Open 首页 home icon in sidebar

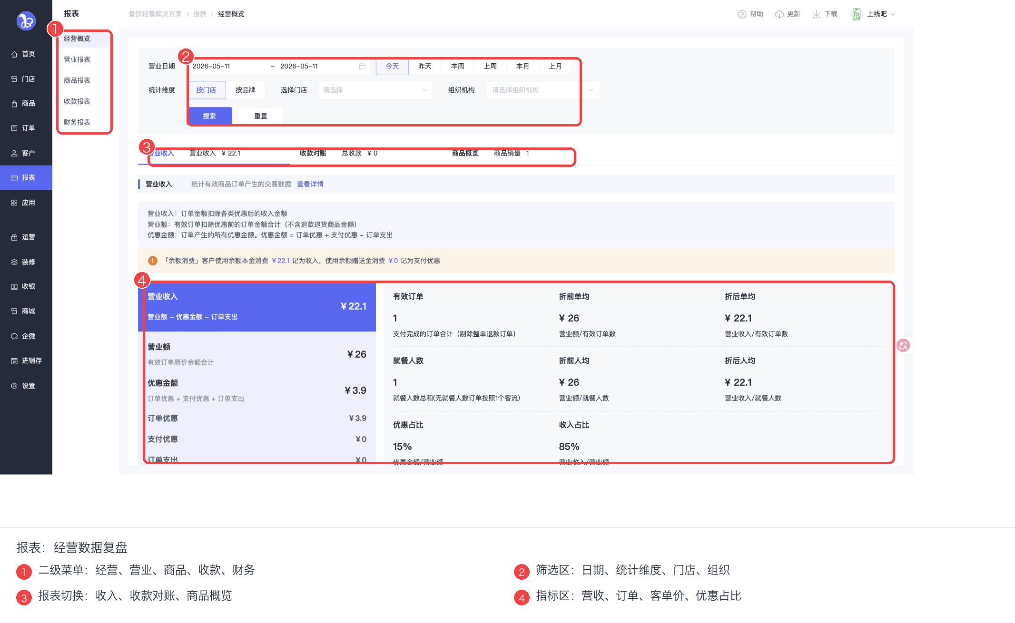coord(14,54)
